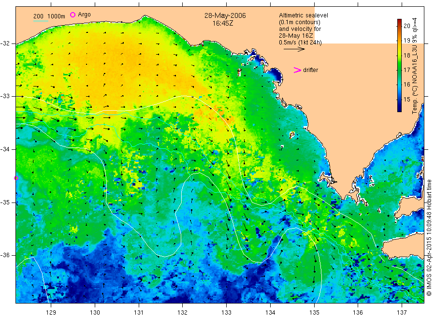
Task: Click the temperature color bar legend
Action: (399, 65)
